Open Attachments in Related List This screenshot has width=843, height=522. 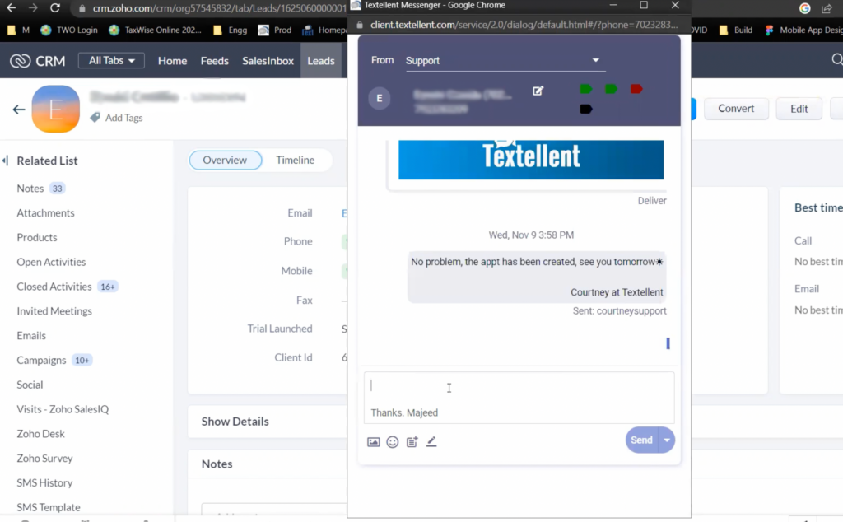[x=46, y=213]
